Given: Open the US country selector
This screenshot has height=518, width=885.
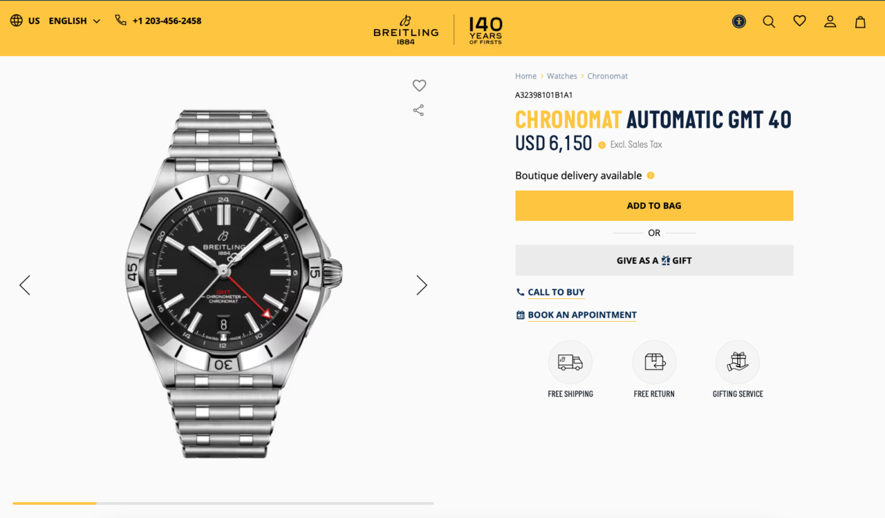Looking at the screenshot, I should (x=26, y=21).
